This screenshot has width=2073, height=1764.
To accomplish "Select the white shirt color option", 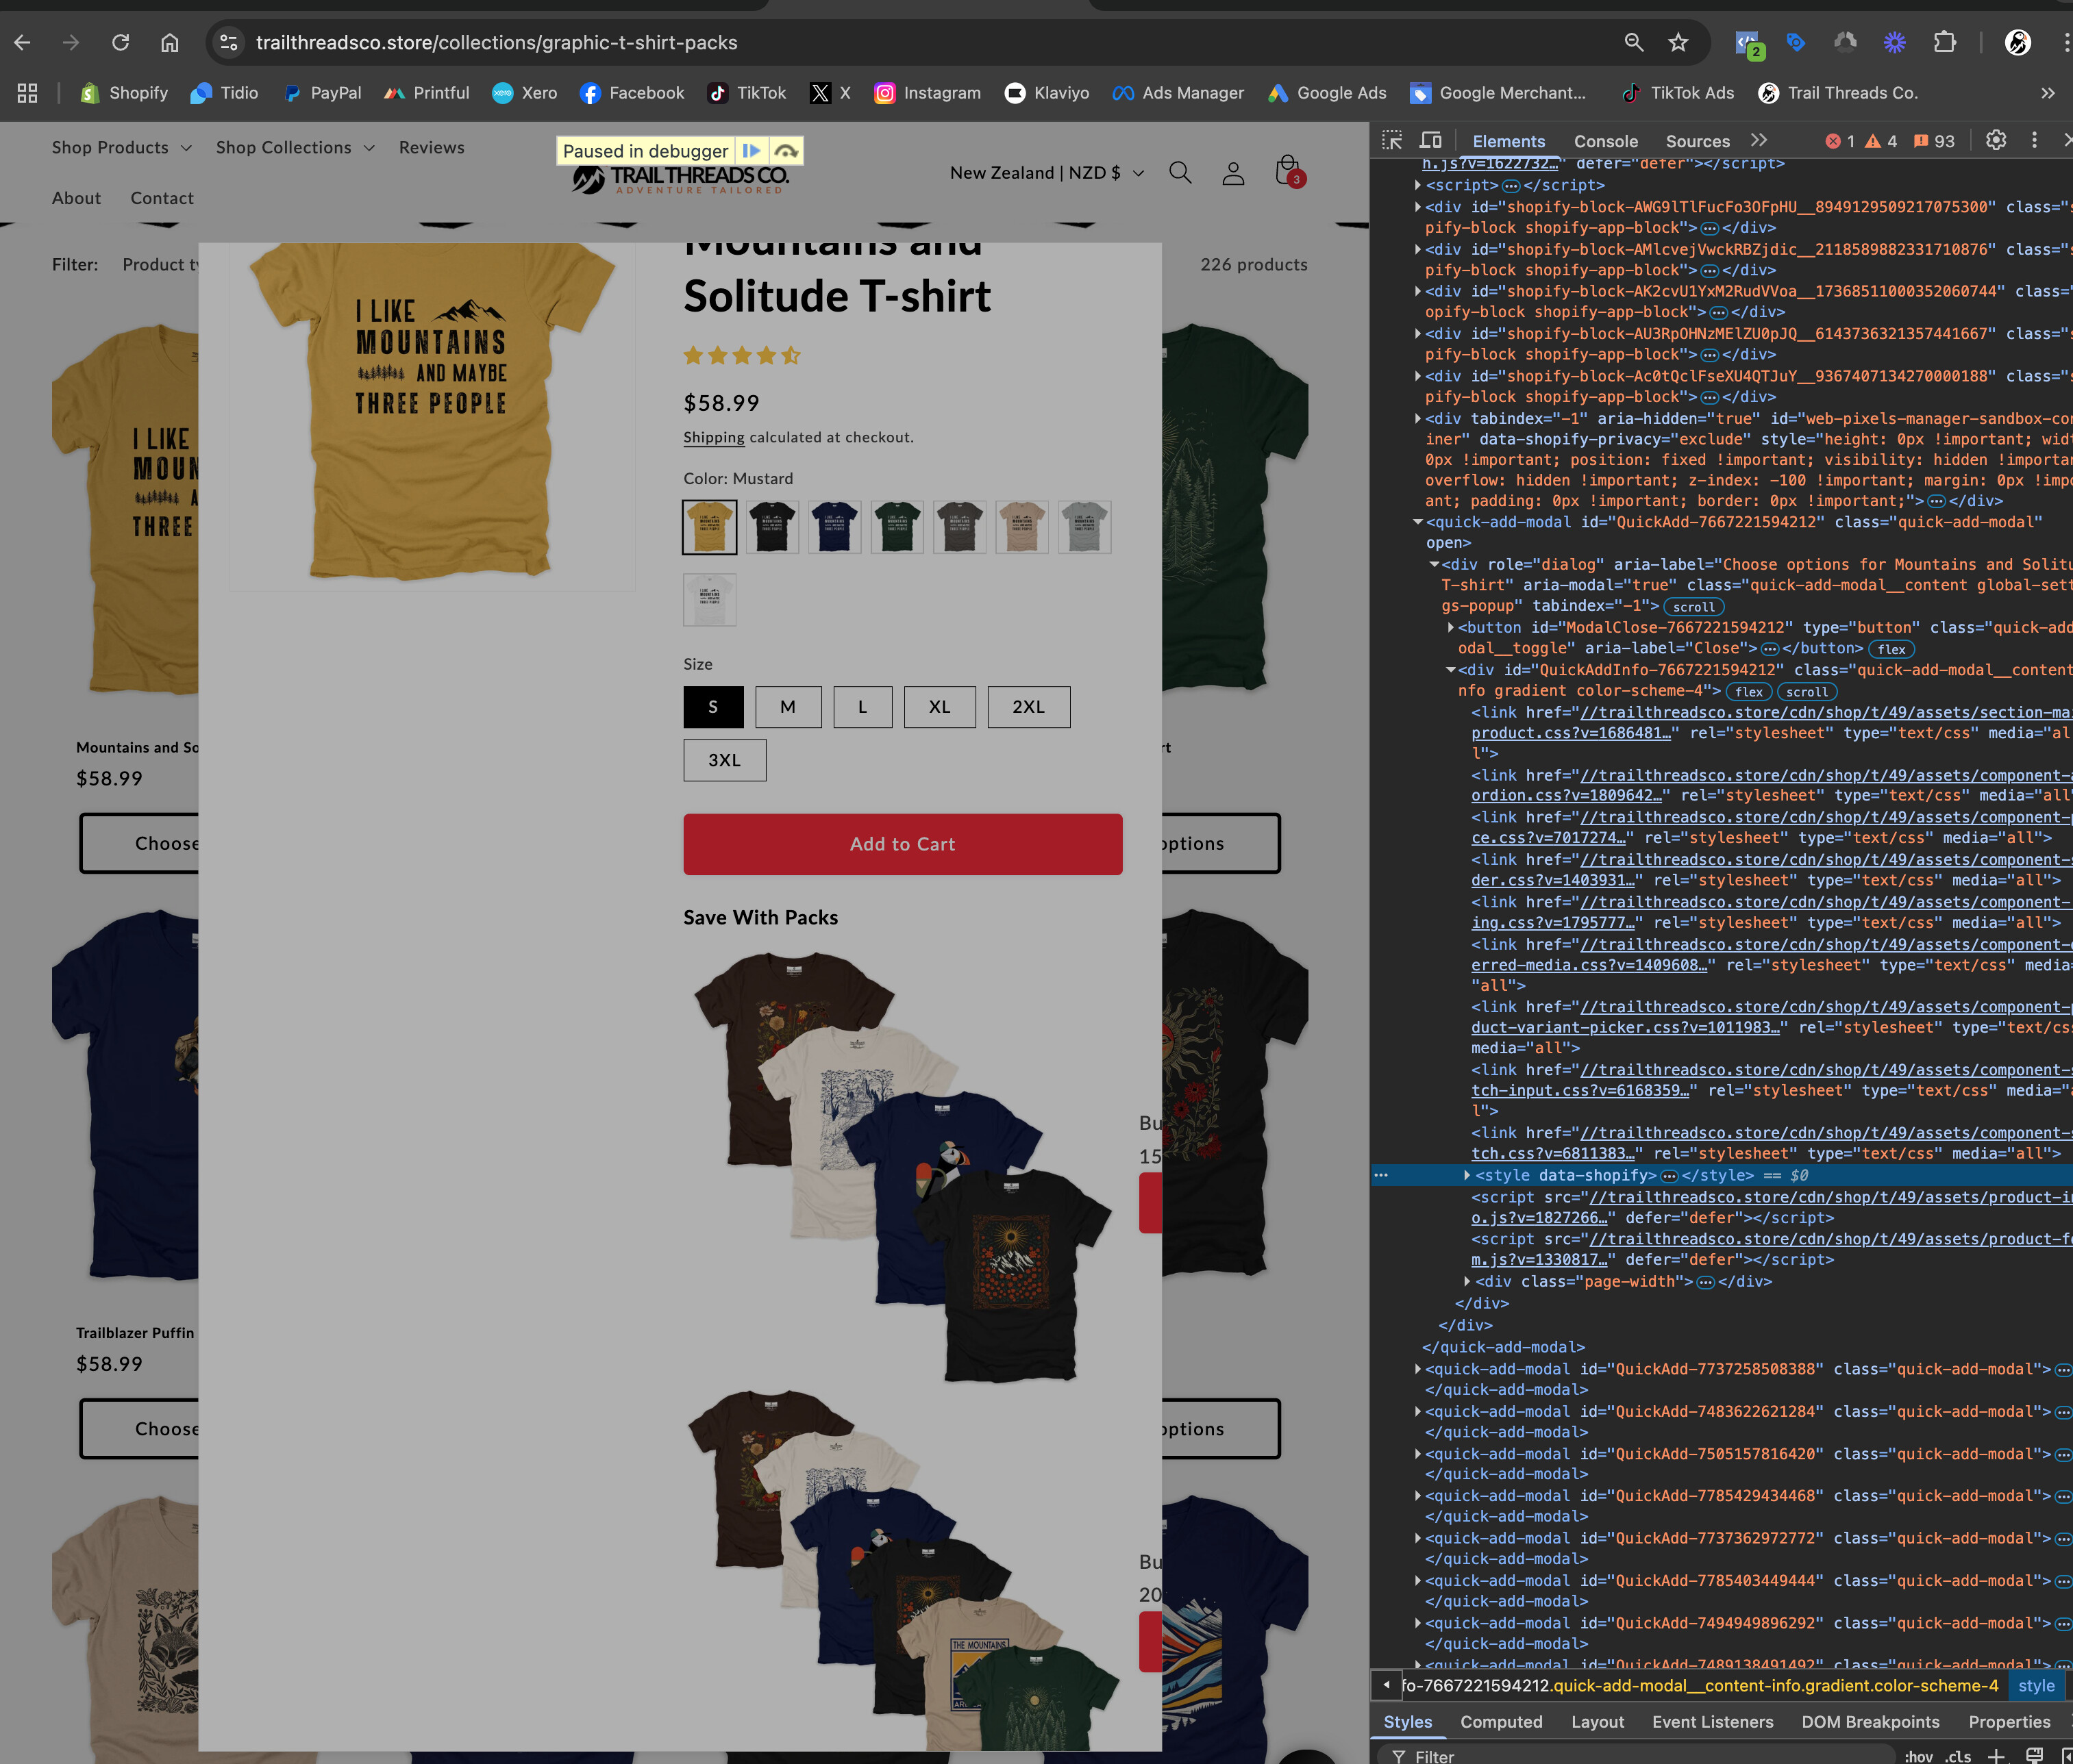I will pyautogui.click(x=709, y=600).
